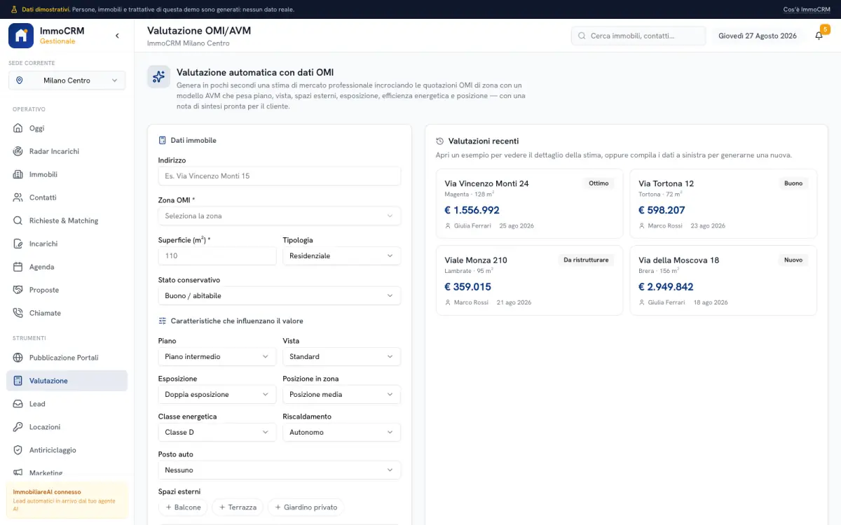Click the Proposte handshake icon
Screen dimensions: 841x525
[18, 290]
